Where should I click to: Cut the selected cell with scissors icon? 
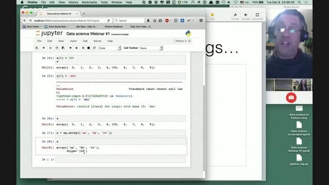[x=50, y=48]
